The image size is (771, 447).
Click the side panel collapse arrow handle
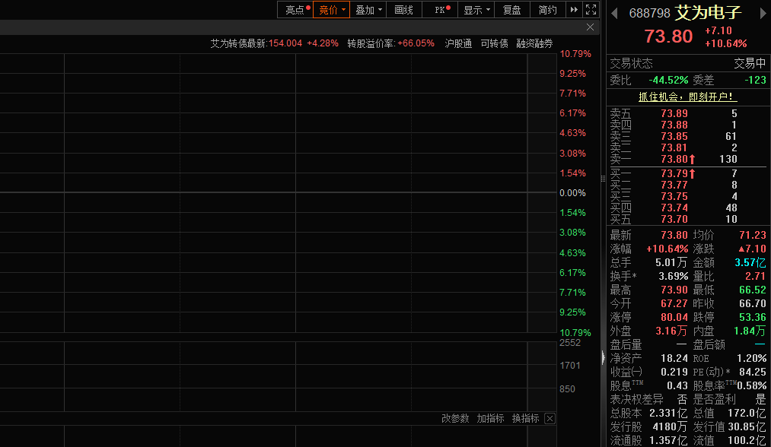click(x=603, y=357)
